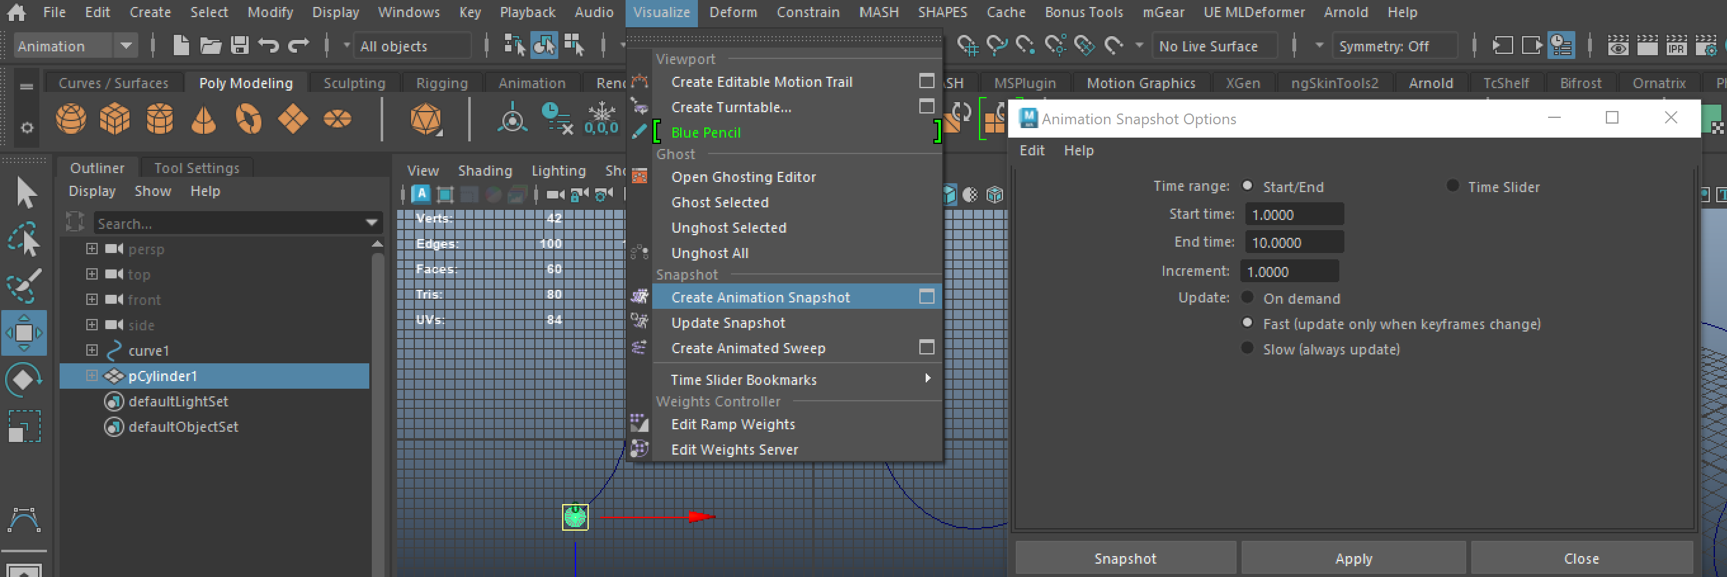Switch to the Sculpting shelf tab
Viewport: 1727px width, 577px height.
[354, 82]
